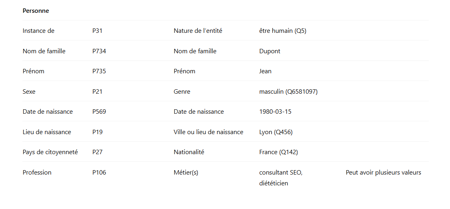Click the 'masculin (Q6581097)' value
This screenshot has height=209, width=450.
coord(288,92)
